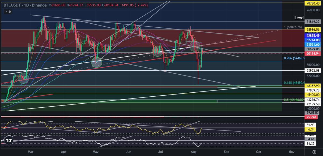This screenshot has height=156, width=323.
Task: Click the Aug label on the time axis
Action: (x=194, y=152)
